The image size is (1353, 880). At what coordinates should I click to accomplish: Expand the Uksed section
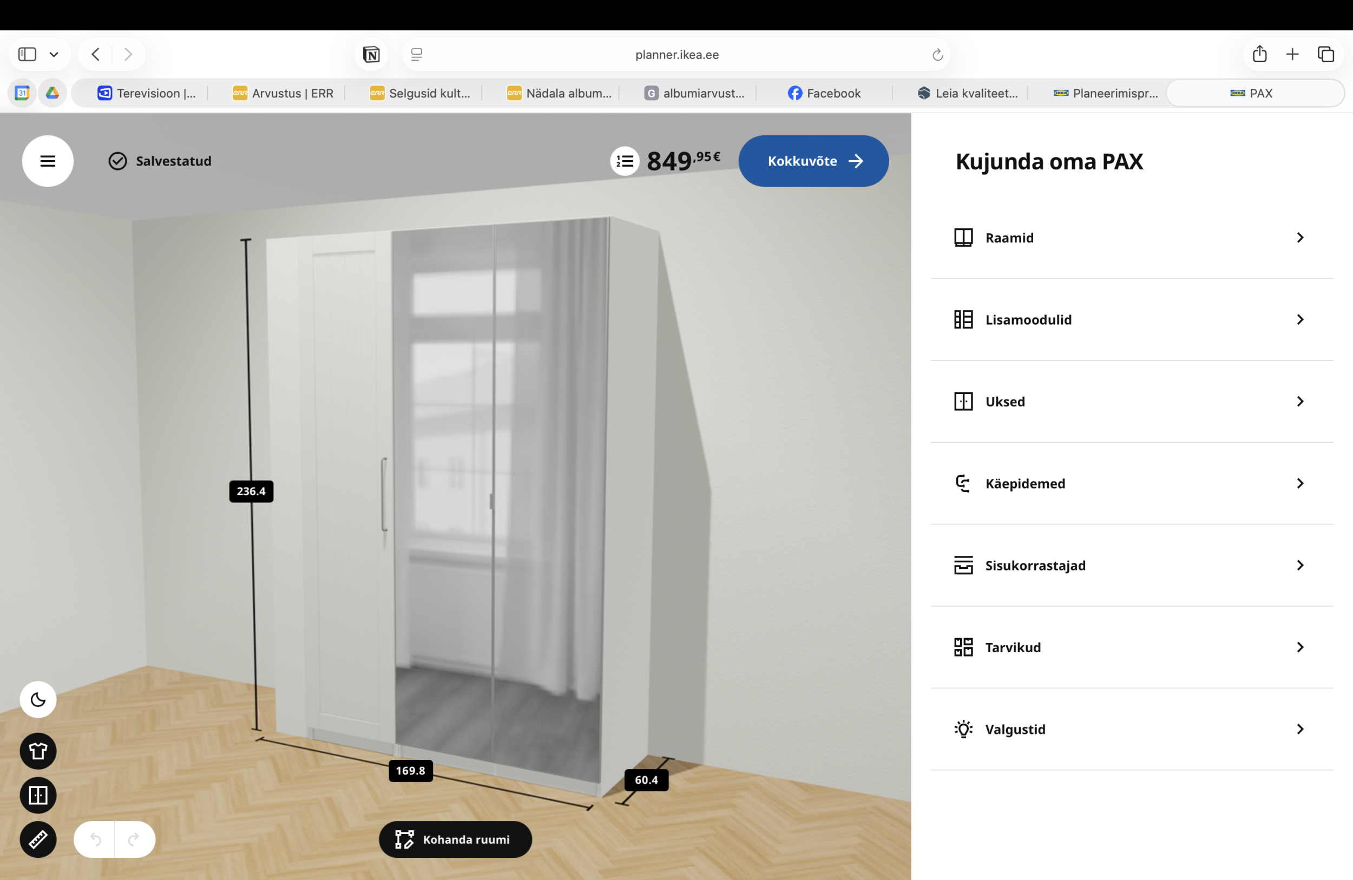1131,402
